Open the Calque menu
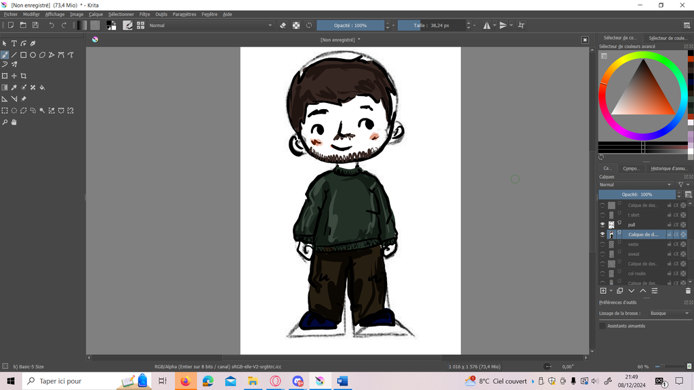Viewport: 694px width, 390px height. click(x=96, y=14)
